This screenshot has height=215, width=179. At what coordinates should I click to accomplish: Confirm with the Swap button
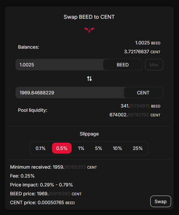click(161, 201)
